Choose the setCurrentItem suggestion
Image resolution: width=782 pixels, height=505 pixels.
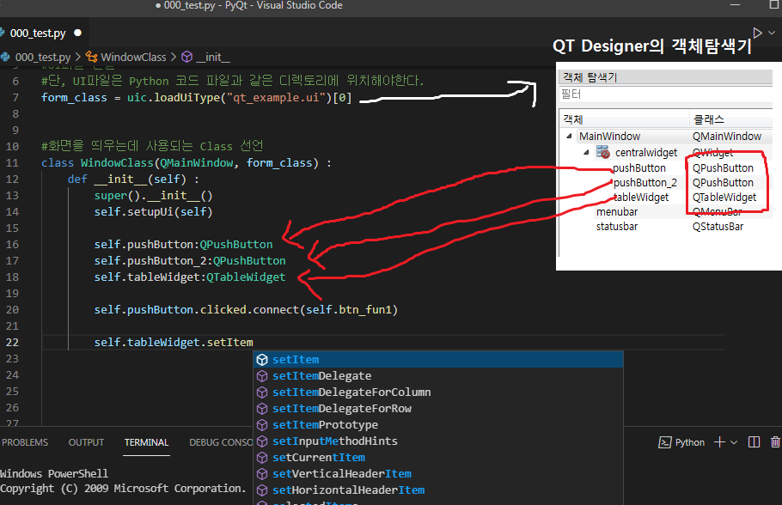[x=438, y=458]
